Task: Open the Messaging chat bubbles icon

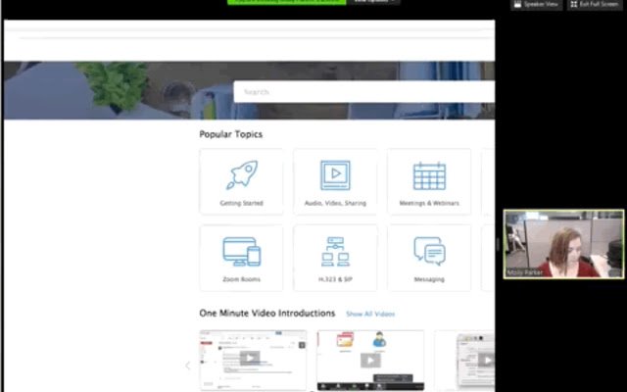Action: [429, 251]
